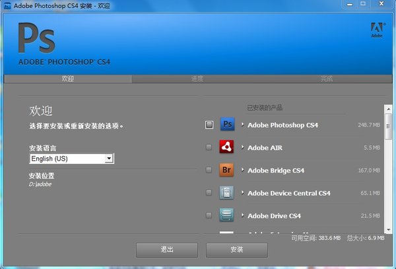Select the 完成 step tab
Viewport: 396px width, 269px height.
tap(327, 79)
